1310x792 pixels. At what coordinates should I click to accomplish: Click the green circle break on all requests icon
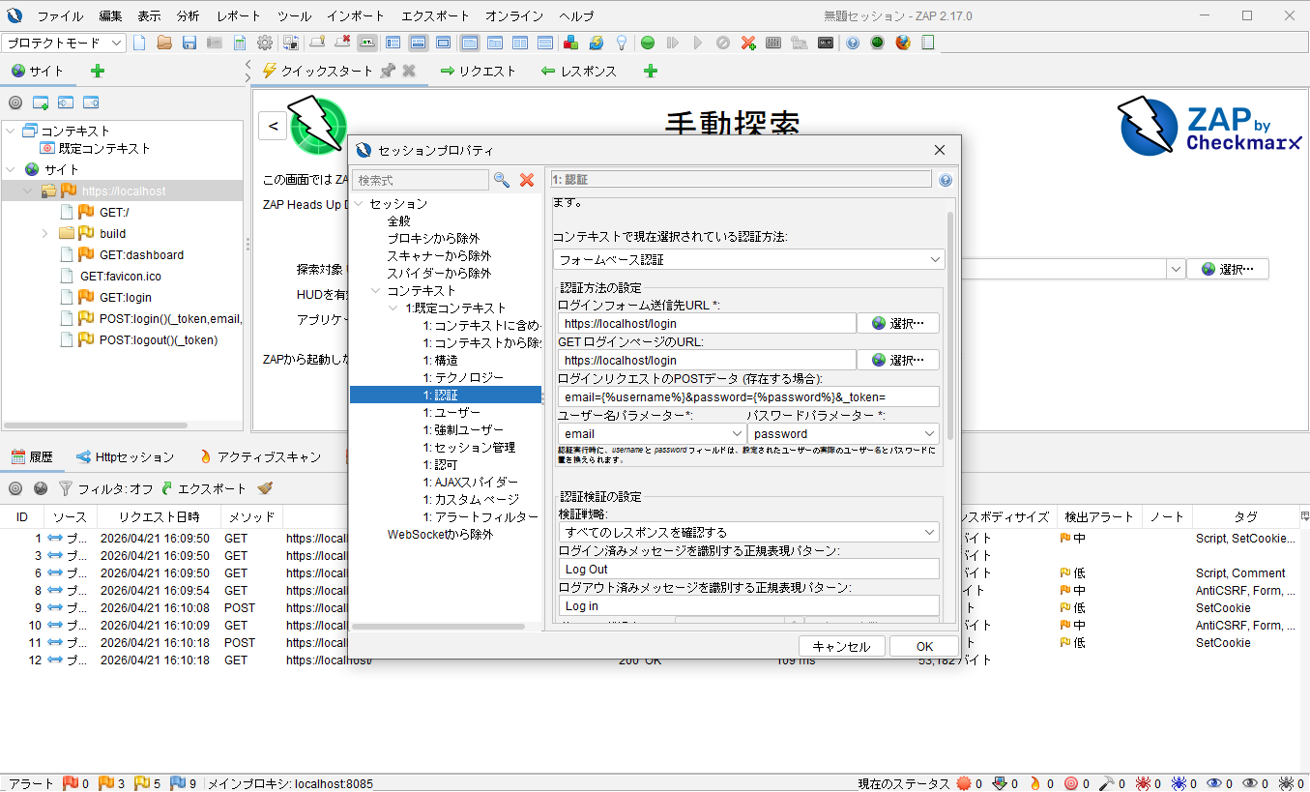pos(647,43)
